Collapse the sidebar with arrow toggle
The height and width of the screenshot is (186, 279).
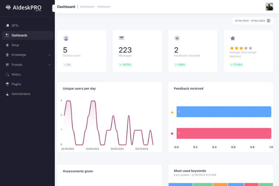tap(54, 8)
